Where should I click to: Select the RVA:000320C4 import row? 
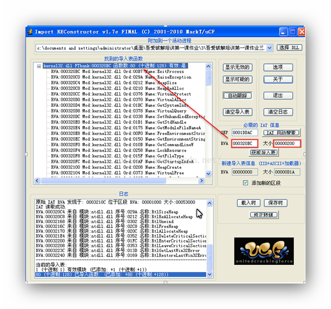pyautogui.click(x=114, y=83)
